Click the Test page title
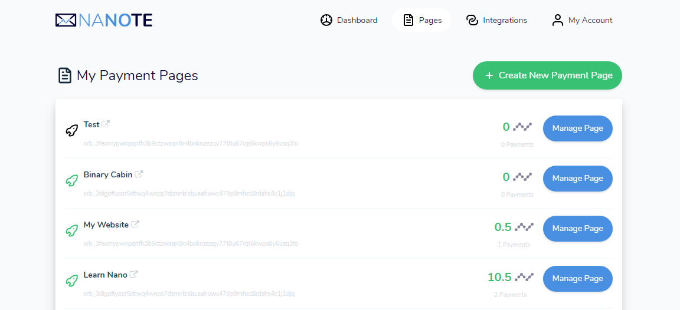 click(91, 124)
